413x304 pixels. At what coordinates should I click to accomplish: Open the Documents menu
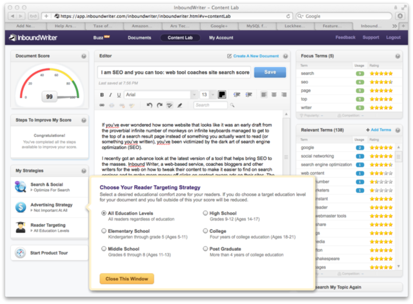point(139,37)
